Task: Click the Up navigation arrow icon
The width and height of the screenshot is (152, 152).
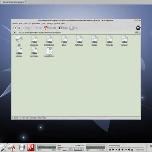Action: point(16,28)
